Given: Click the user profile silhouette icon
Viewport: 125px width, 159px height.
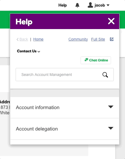Looking at the screenshot, I should click(90, 5).
